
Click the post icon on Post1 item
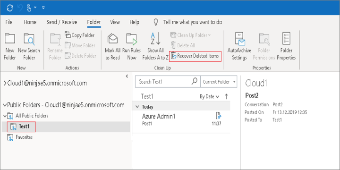pyautogui.click(x=218, y=116)
